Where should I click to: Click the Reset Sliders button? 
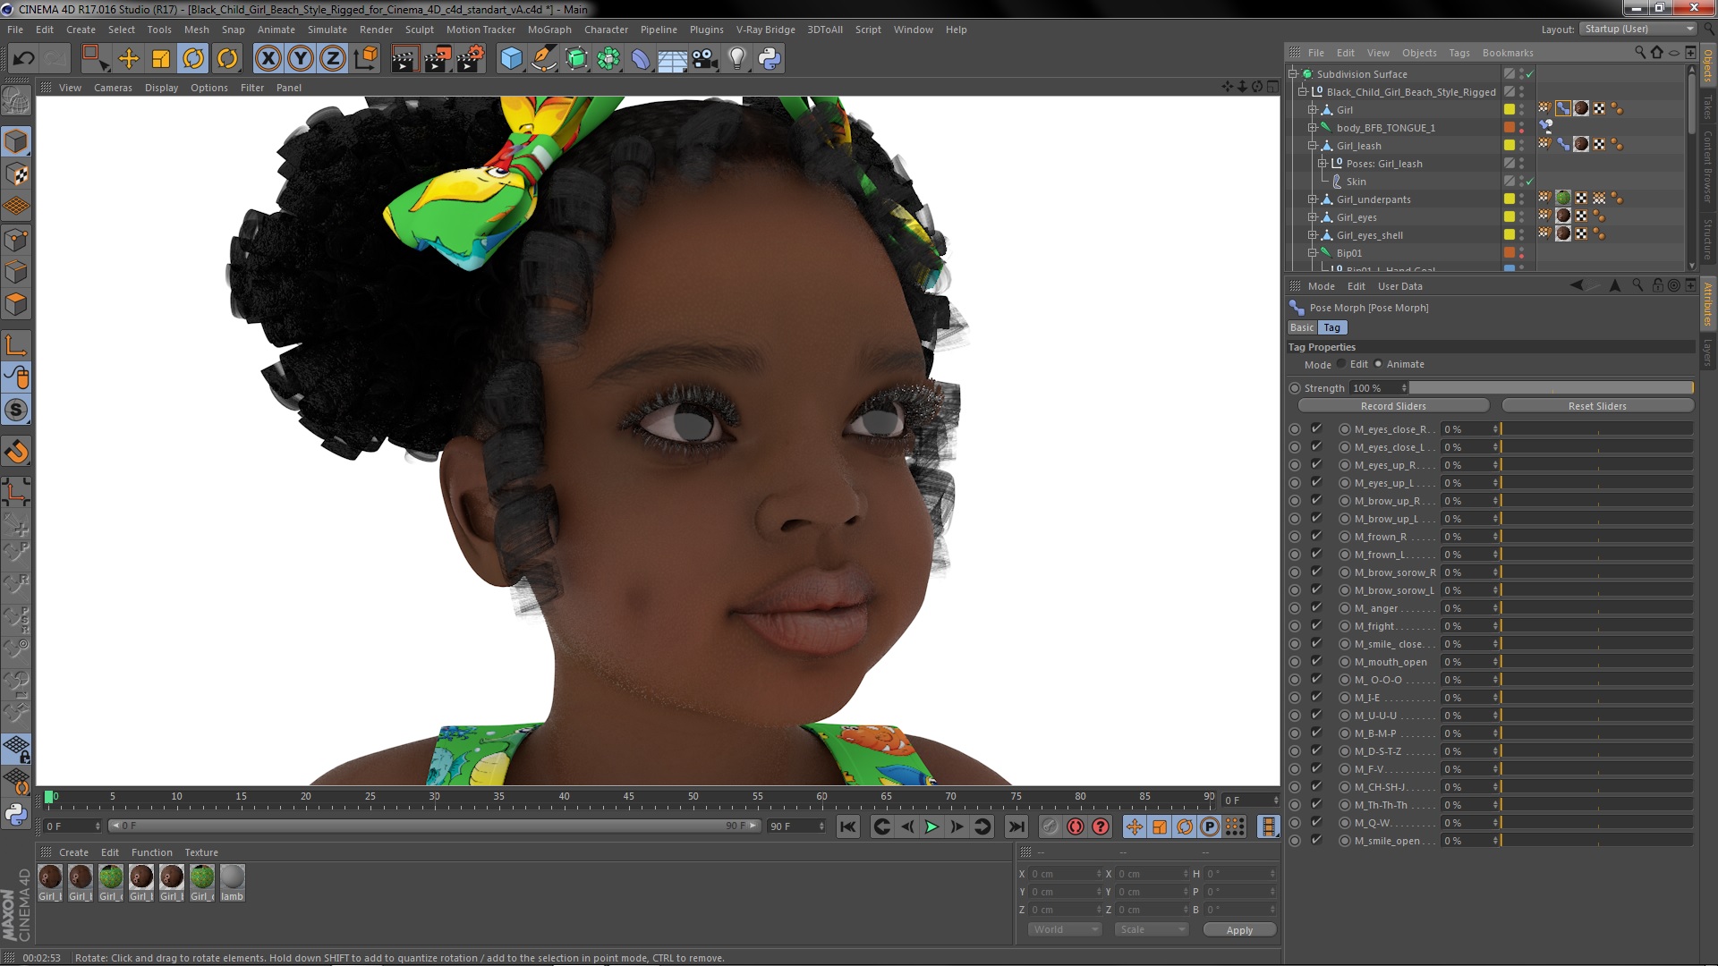[1596, 406]
